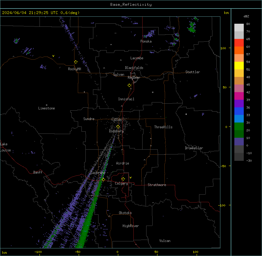Select the white plus marker north of Drumheller
Viewport: 262px width, 256px height.
tap(186, 114)
